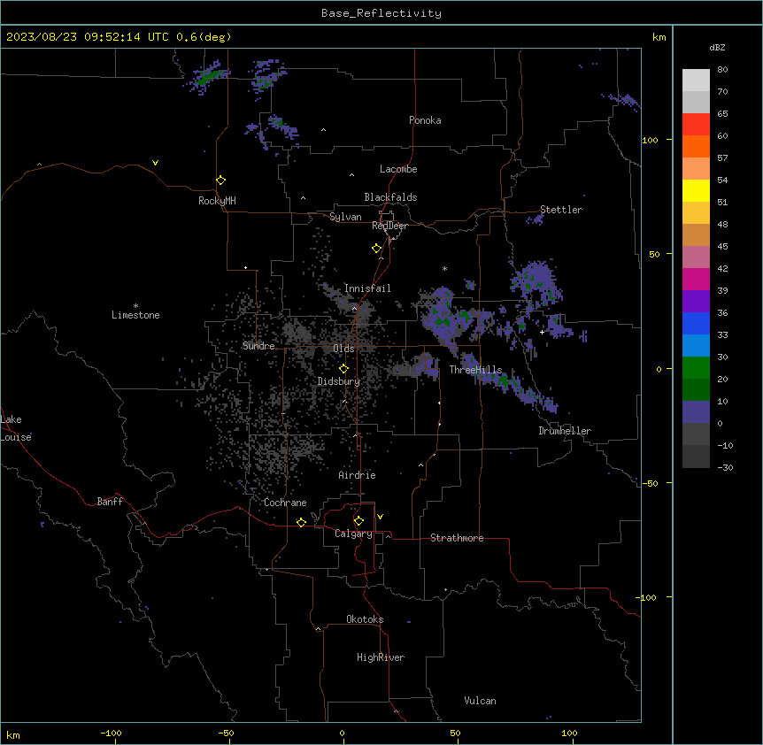Viewport: 763px width, 745px height.
Task: Click the RedDeer city label
Action: (x=389, y=226)
